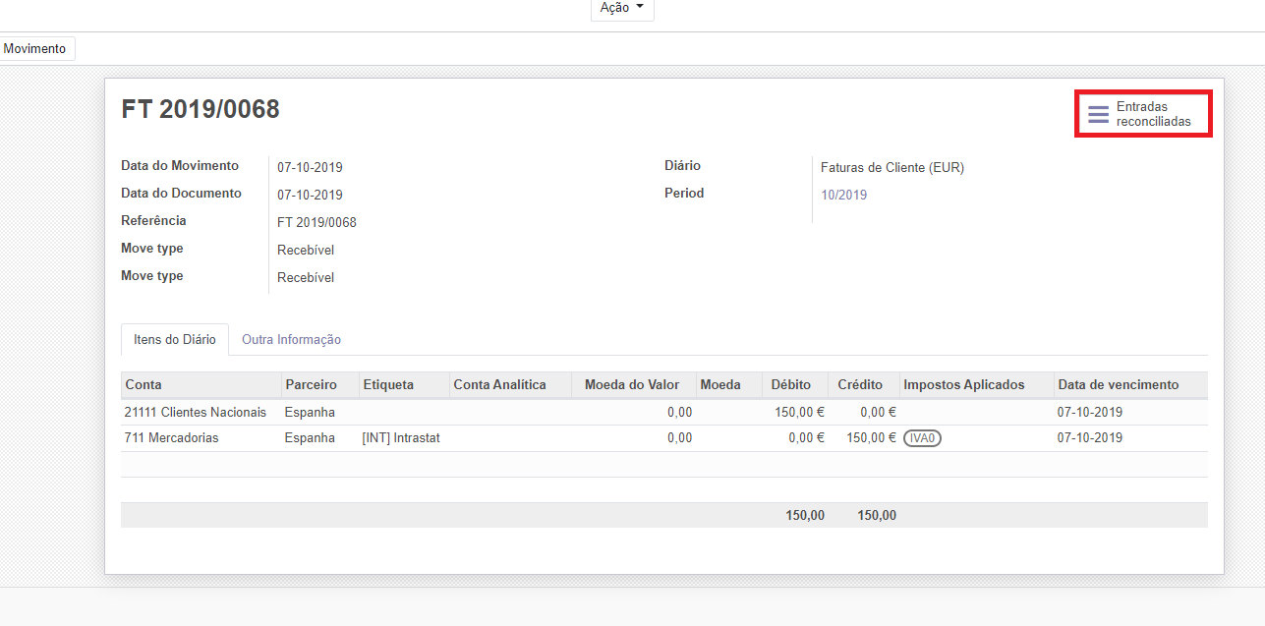Image resolution: width=1265 pixels, height=626 pixels.
Task: Sort by Crédito column header
Action: pos(860,385)
